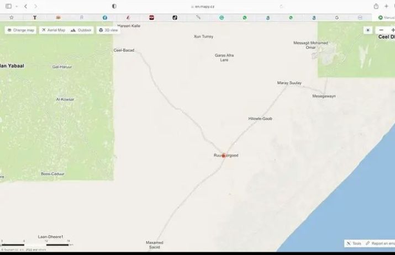Switch to the red feather pinned tab

(128, 17)
